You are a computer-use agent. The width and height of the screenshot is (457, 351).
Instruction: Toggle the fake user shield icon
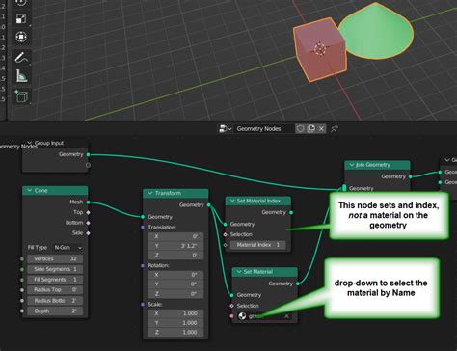tap(300, 129)
